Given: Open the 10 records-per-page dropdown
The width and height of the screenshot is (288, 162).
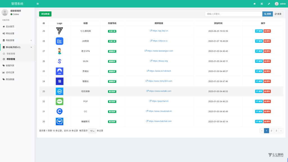Looking at the screenshot, I should (92, 131).
